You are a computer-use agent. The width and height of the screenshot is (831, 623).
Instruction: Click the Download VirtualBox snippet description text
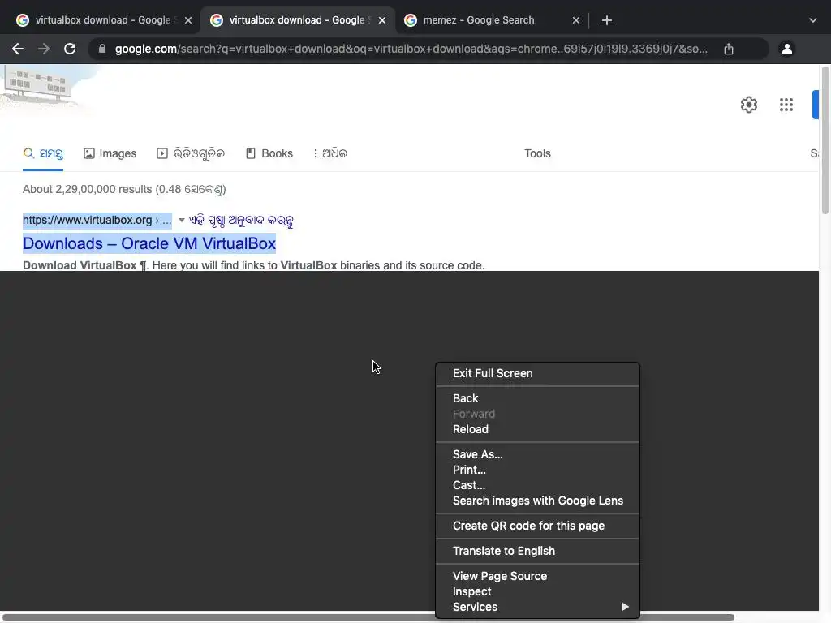[x=253, y=265]
